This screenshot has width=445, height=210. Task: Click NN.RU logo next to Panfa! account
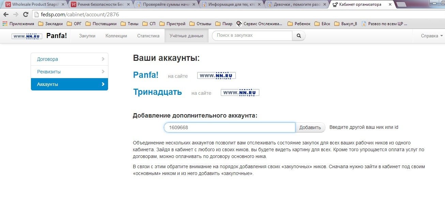click(x=216, y=75)
